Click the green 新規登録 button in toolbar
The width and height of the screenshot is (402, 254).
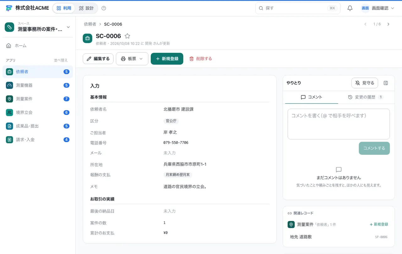pyautogui.click(x=167, y=59)
